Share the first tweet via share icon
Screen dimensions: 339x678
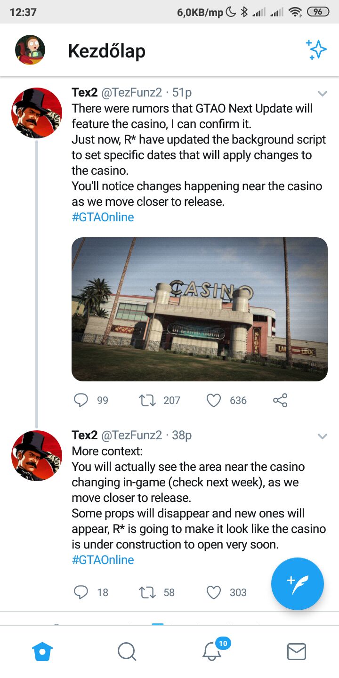tap(280, 400)
